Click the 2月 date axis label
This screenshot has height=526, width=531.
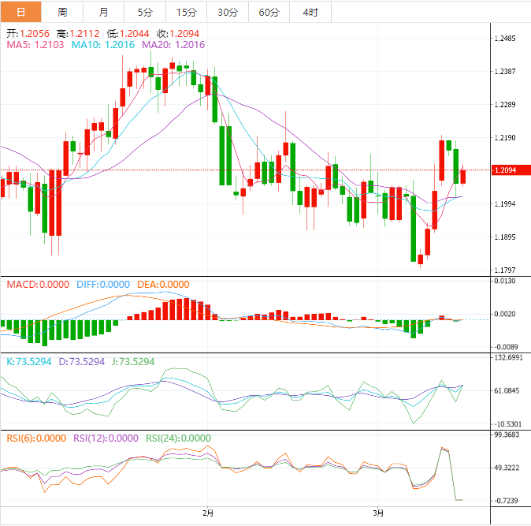coord(208,513)
